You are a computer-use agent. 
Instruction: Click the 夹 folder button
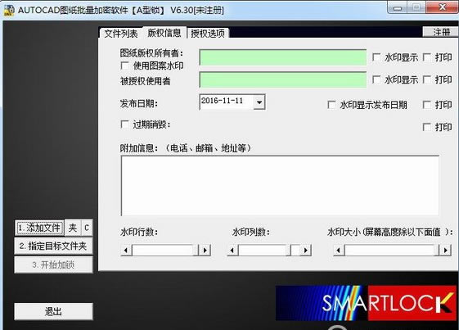coord(72,228)
